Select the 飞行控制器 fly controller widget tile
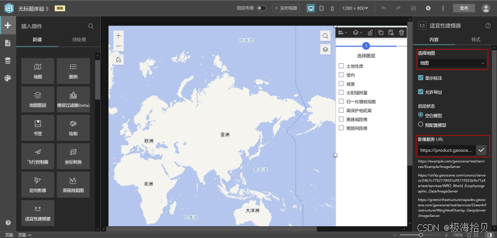 [x=38, y=156]
